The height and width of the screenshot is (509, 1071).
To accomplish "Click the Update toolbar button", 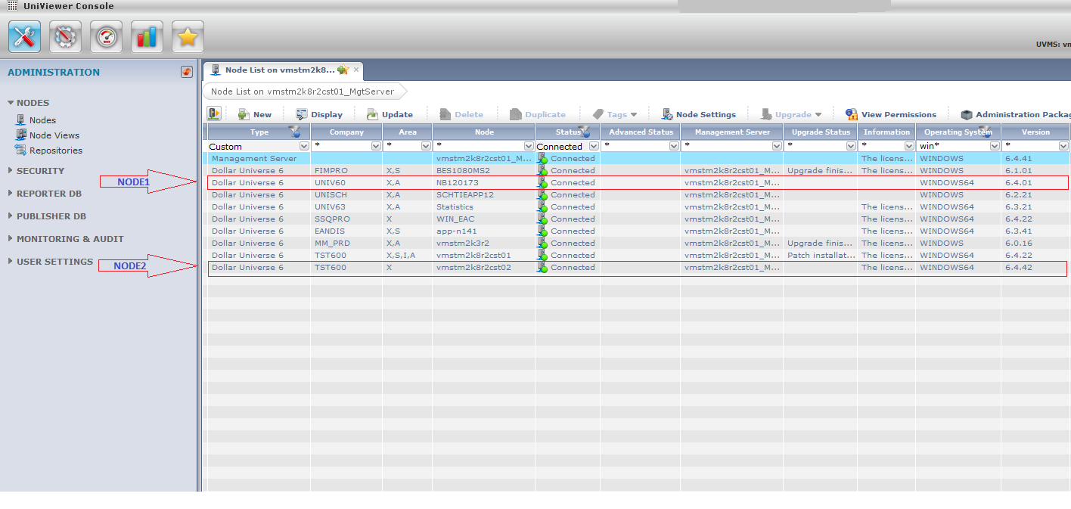I will coord(390,114).
